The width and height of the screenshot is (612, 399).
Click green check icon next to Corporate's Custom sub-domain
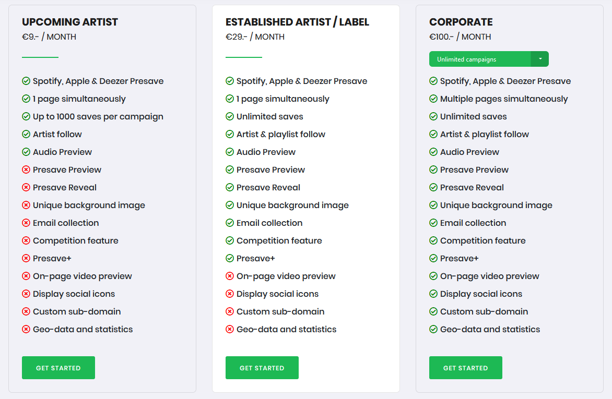point(433,311)
